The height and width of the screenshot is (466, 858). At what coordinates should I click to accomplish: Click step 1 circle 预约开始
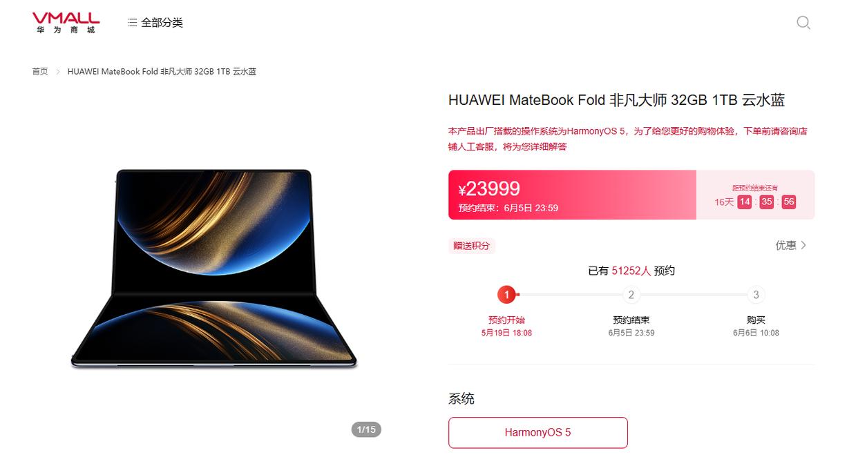pyautogui.click(x=506, y=295)
